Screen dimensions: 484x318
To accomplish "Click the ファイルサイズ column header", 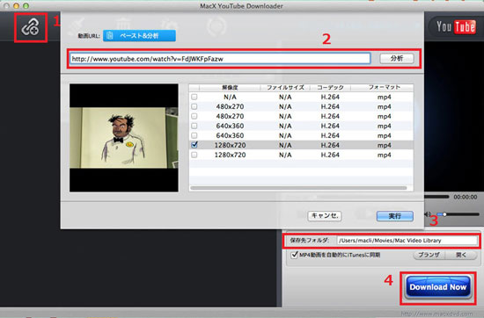I will (285, 88).
